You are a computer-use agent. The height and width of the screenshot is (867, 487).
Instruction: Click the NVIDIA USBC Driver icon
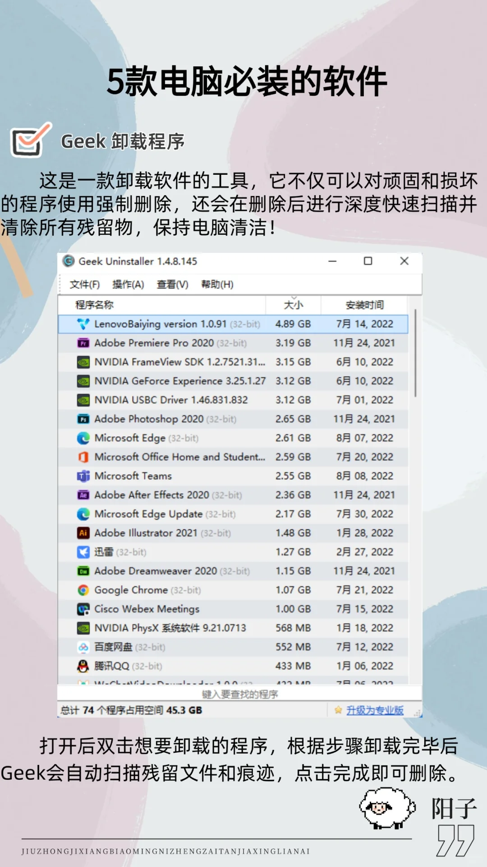pyautogui.click(x=83, y=400)
